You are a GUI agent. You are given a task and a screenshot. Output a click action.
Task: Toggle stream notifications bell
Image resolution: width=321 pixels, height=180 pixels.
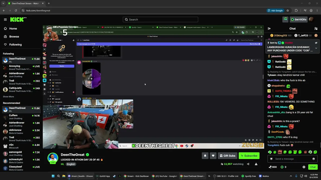tap(205, 156)
